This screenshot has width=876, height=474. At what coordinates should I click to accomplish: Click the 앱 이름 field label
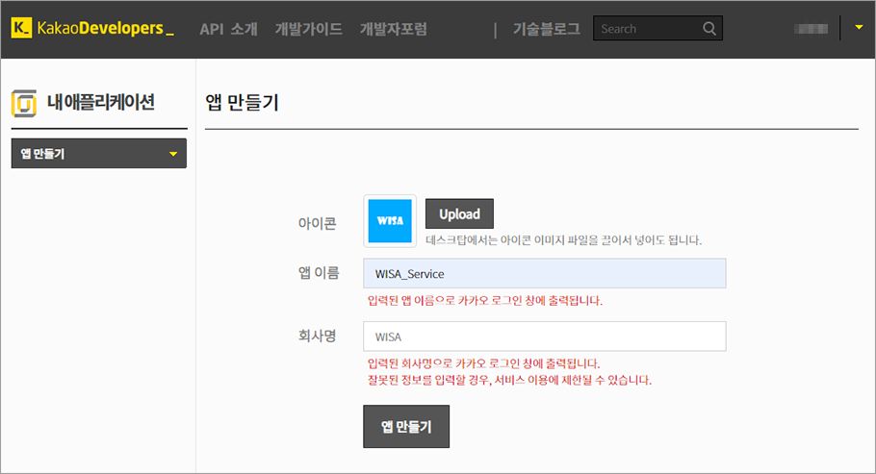(319, 273)
